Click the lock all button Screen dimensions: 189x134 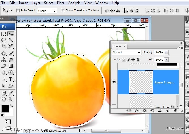coord(138,60)
